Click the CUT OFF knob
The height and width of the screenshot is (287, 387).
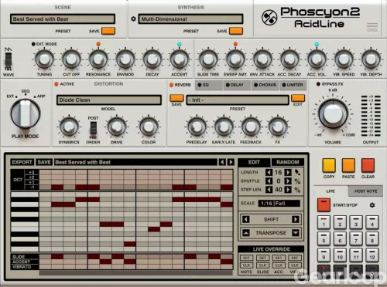point(71,59)
